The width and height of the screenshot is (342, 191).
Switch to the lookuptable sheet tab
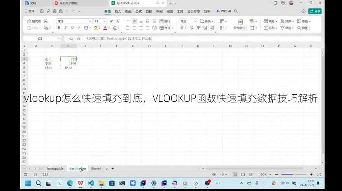tap(55, 168)
